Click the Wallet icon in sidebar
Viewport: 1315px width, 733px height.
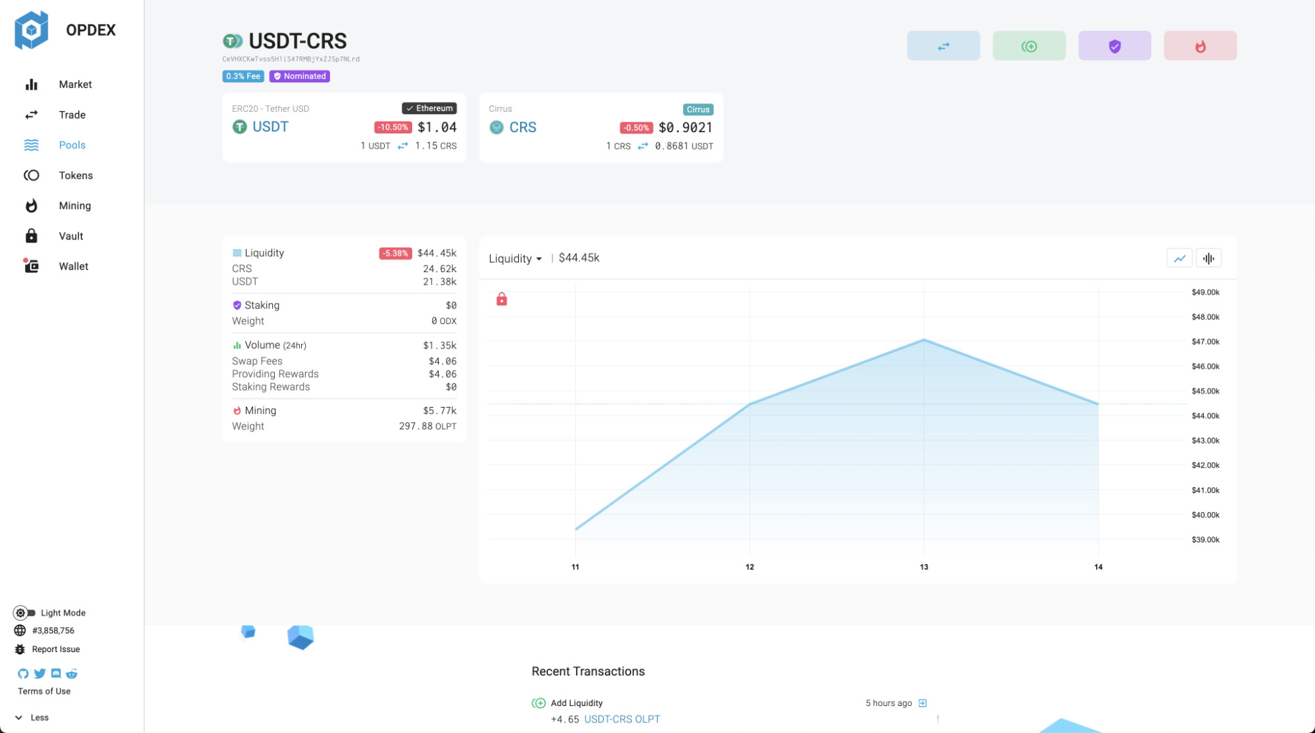(x=31, y=266)
